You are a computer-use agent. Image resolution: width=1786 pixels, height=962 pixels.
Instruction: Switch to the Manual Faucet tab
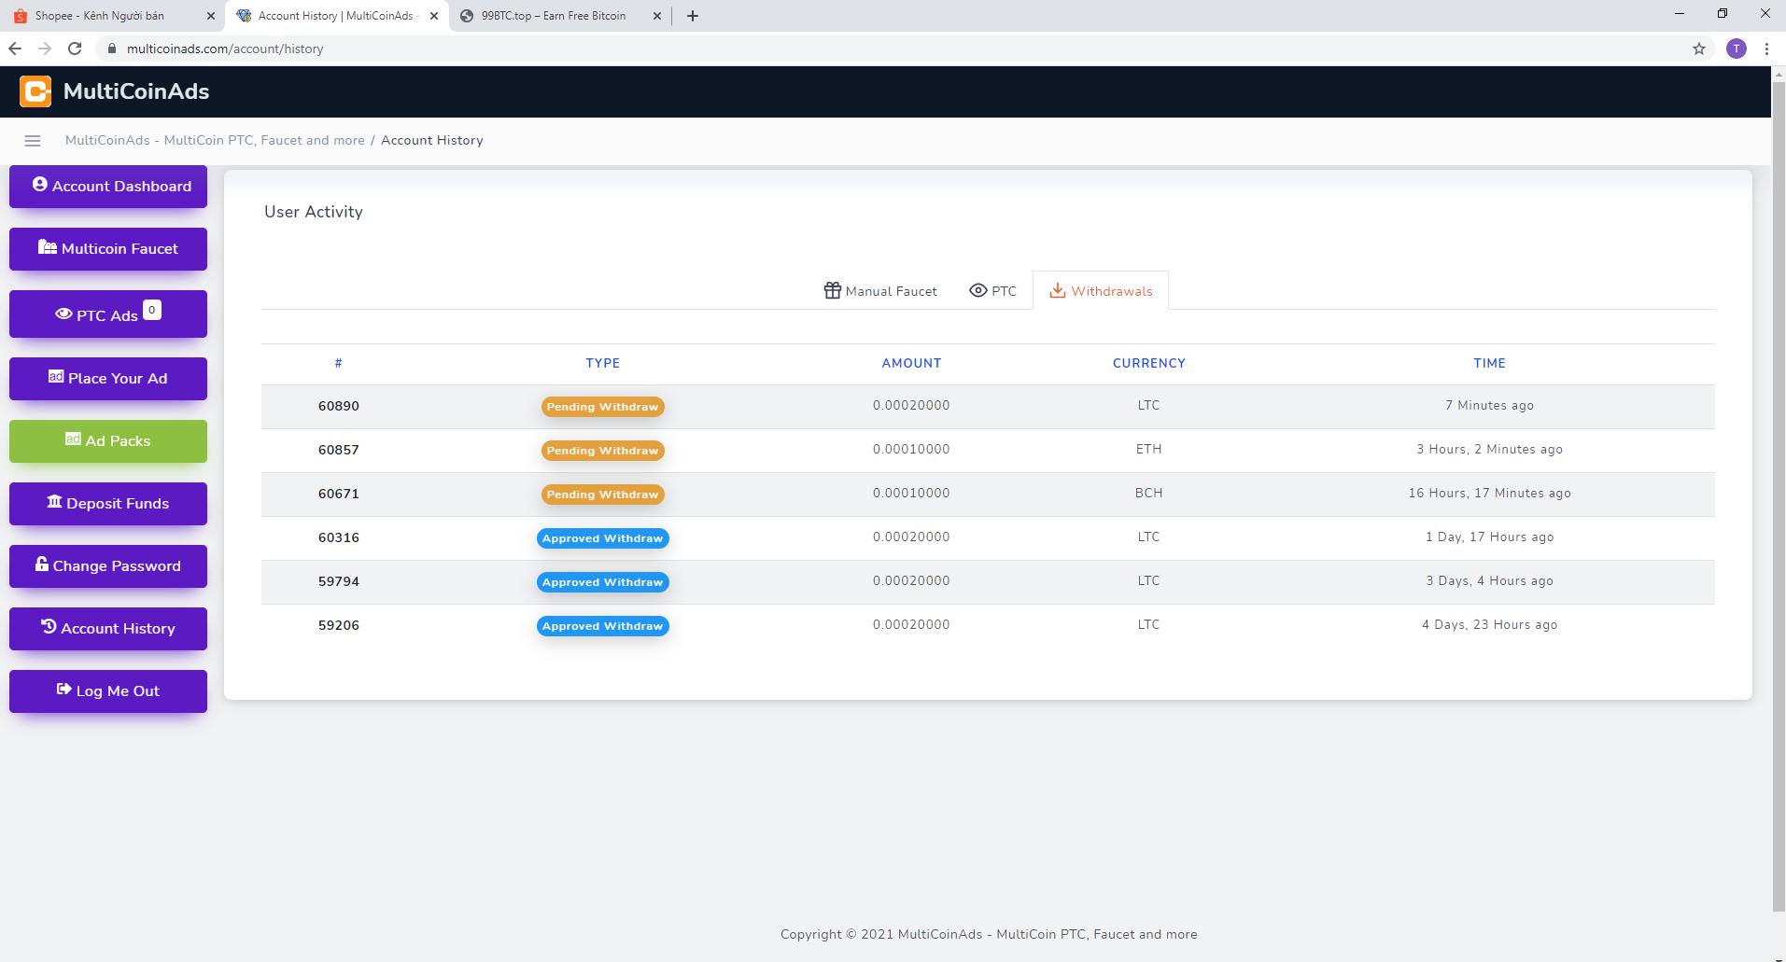pyautogui.click(x=879, y=291)
